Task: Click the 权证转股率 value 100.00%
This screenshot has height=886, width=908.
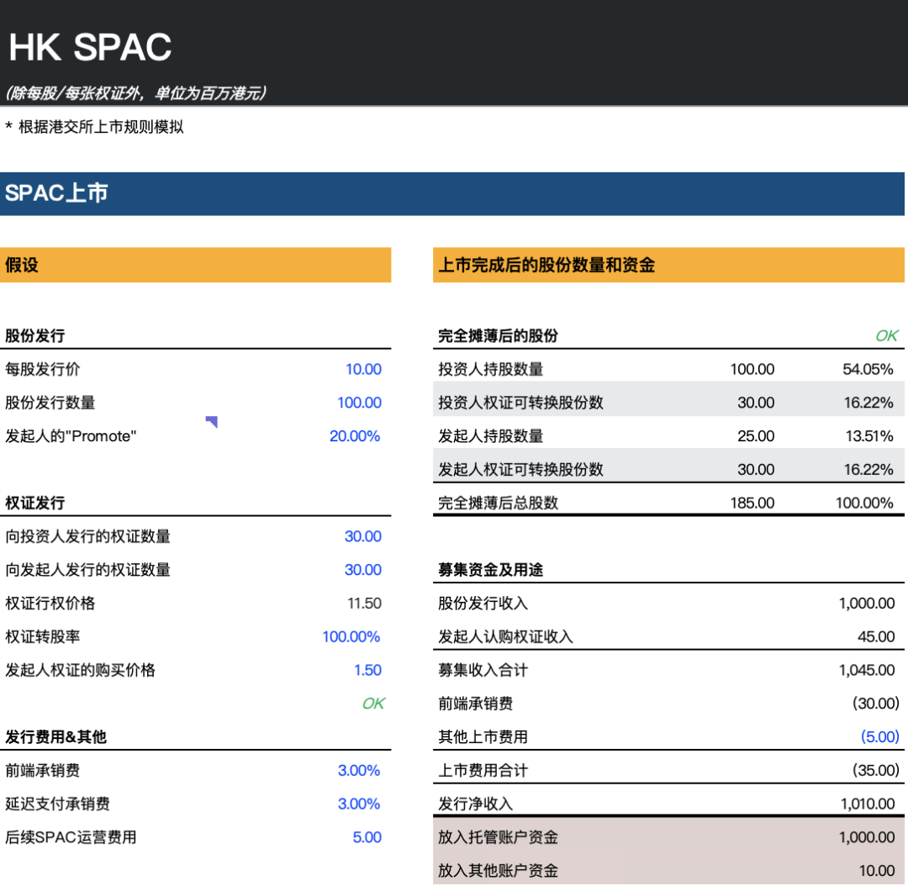Action: tap(351, 636)
